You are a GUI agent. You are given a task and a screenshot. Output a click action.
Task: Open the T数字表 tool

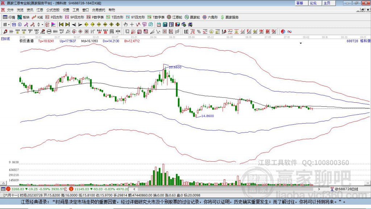tap(156, 17)
